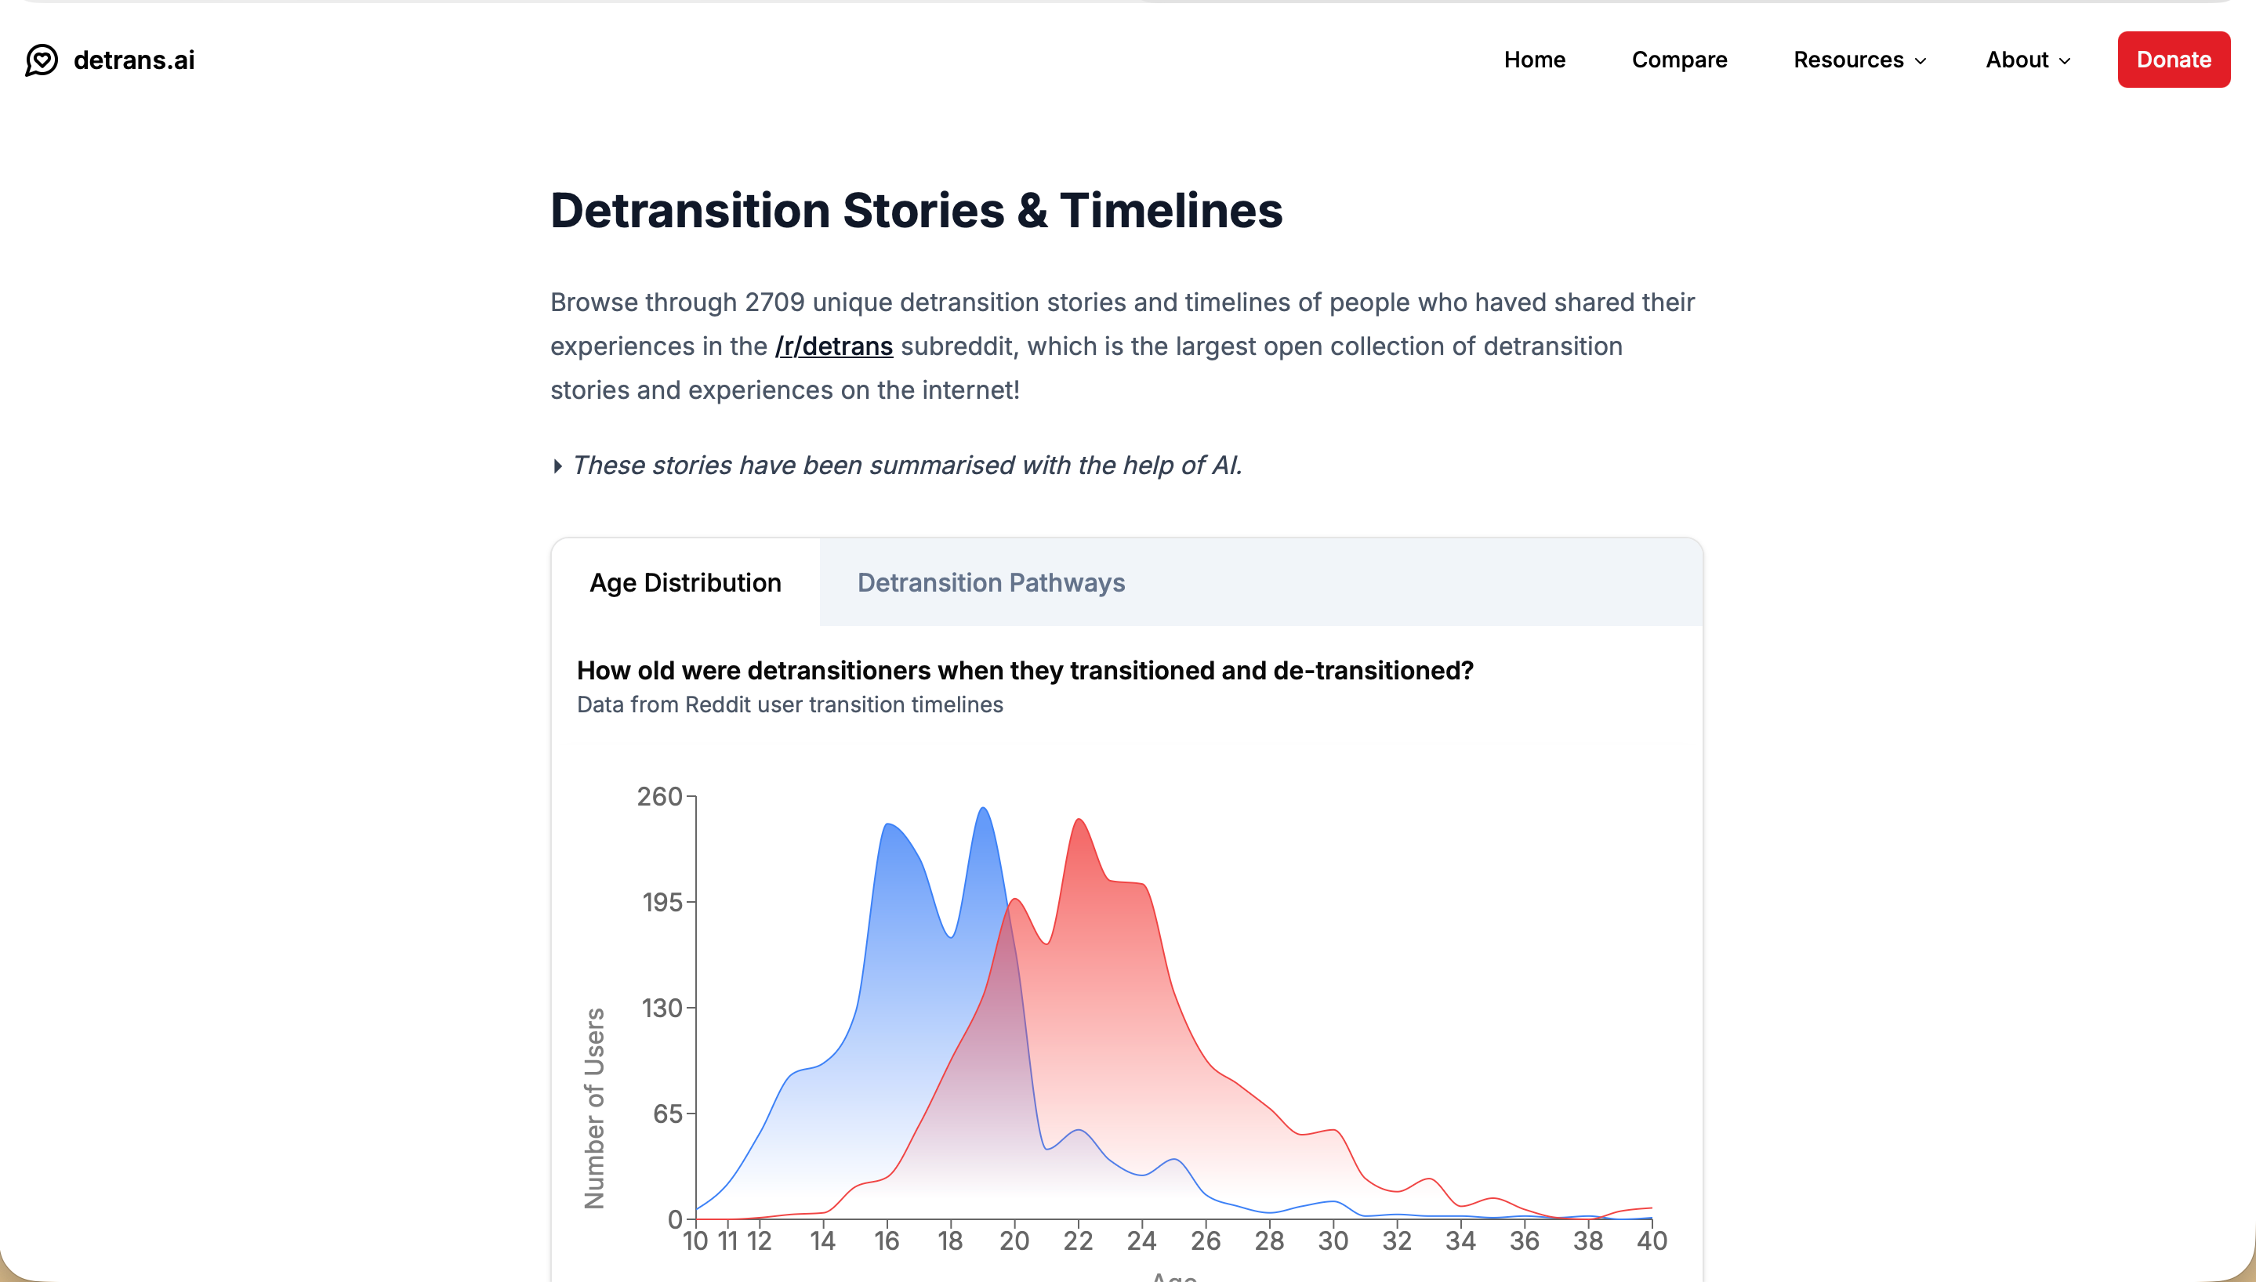Viewport: 2256px width, 1282px height.
Task: Click the 260 label on the y-axis
Action: (659, 797)
